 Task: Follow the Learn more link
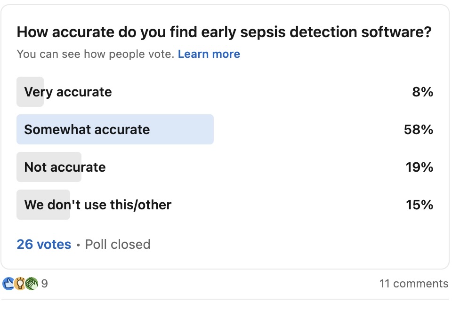pyautogui.click(x=209, y=54)
